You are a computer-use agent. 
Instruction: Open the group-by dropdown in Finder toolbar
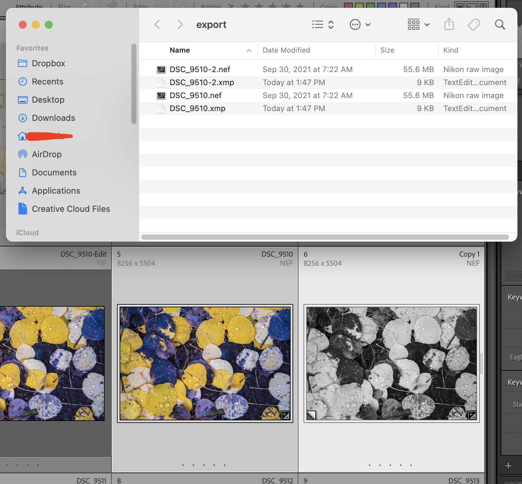pos(418,24)
